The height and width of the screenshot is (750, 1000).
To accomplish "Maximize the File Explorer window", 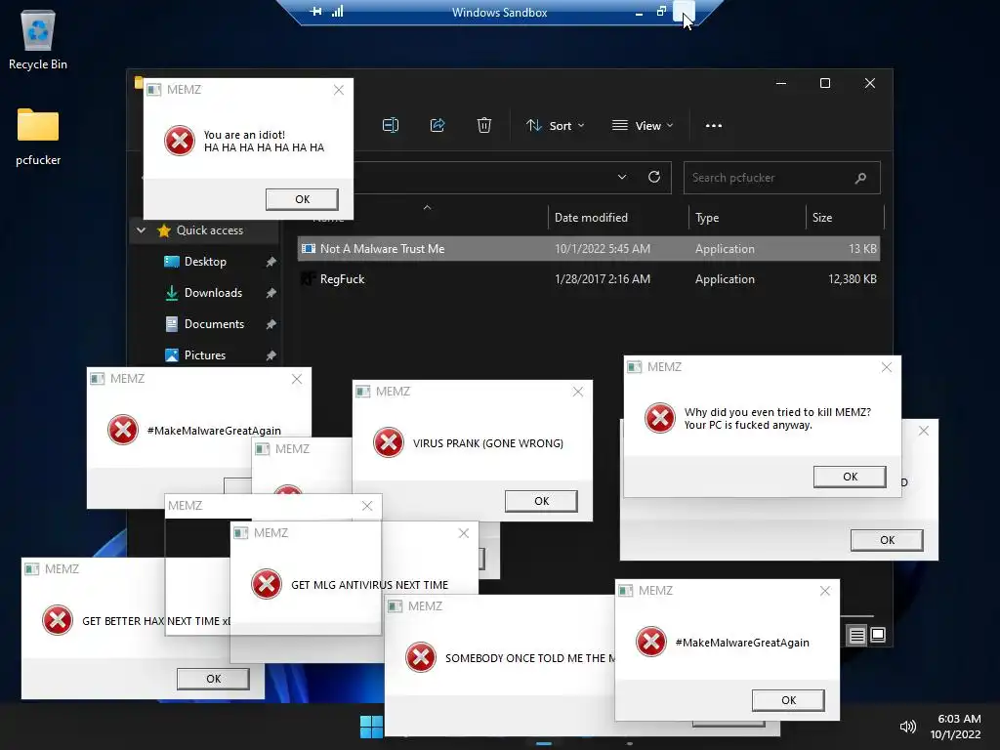I will (825, 83).
